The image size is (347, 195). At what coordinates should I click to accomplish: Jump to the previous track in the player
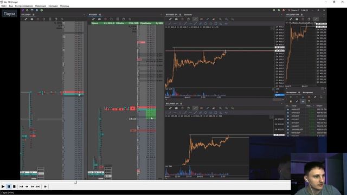click(x=21, y=186)
